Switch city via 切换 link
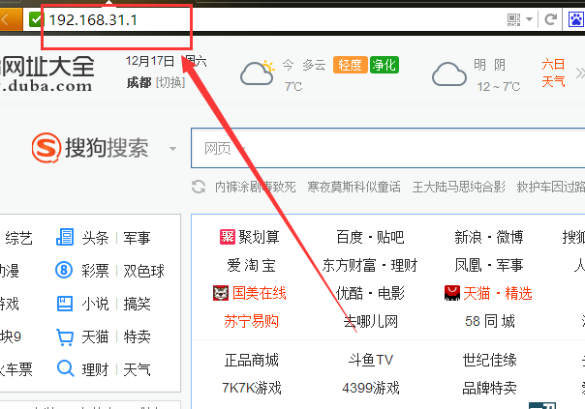585x409 pixels. coord(170,82)
